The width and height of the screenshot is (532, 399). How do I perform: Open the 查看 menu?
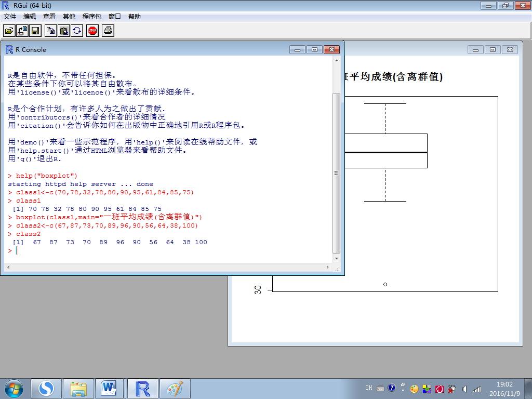tap(49, 16)
